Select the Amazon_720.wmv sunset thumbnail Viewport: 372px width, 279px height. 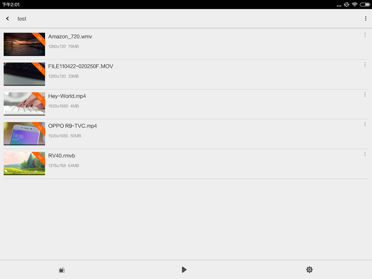[x=24, y=44]
